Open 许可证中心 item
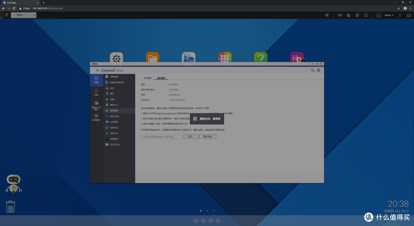The width and height of the screenshot is (414, 226). [119, 145]
